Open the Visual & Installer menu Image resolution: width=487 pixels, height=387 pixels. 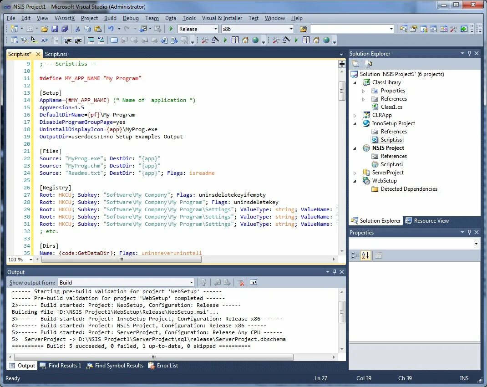pos(222,18)
